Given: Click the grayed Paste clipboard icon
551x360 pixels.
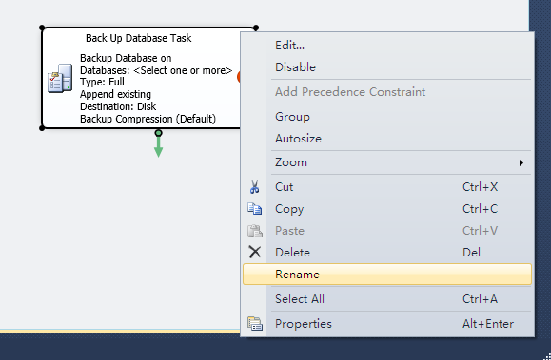Looking at the screenshot, I should click(x=255, y=231).
